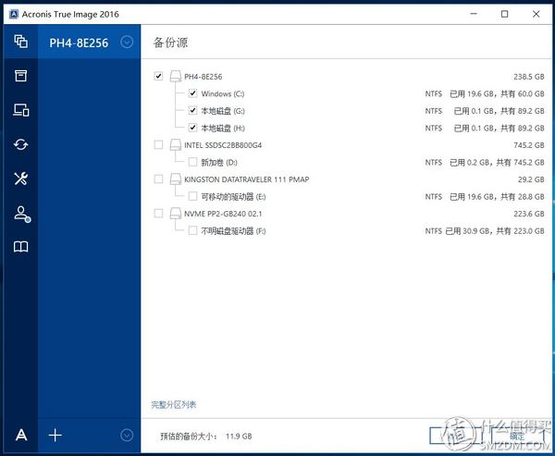
Task: Click the KINGSTON DATATRAVELER 111 PMAP name
Action: (x=246, y=179)
